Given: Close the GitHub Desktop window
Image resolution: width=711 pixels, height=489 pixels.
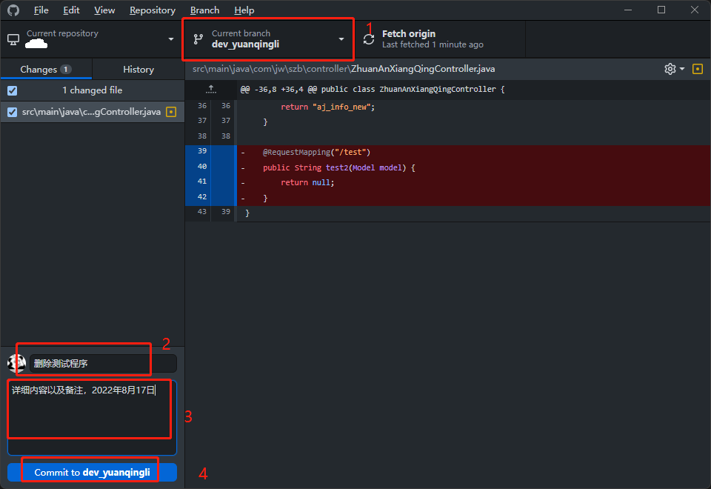Looking at the screenshot, I should (694, 10).
